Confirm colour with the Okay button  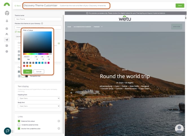28,72
